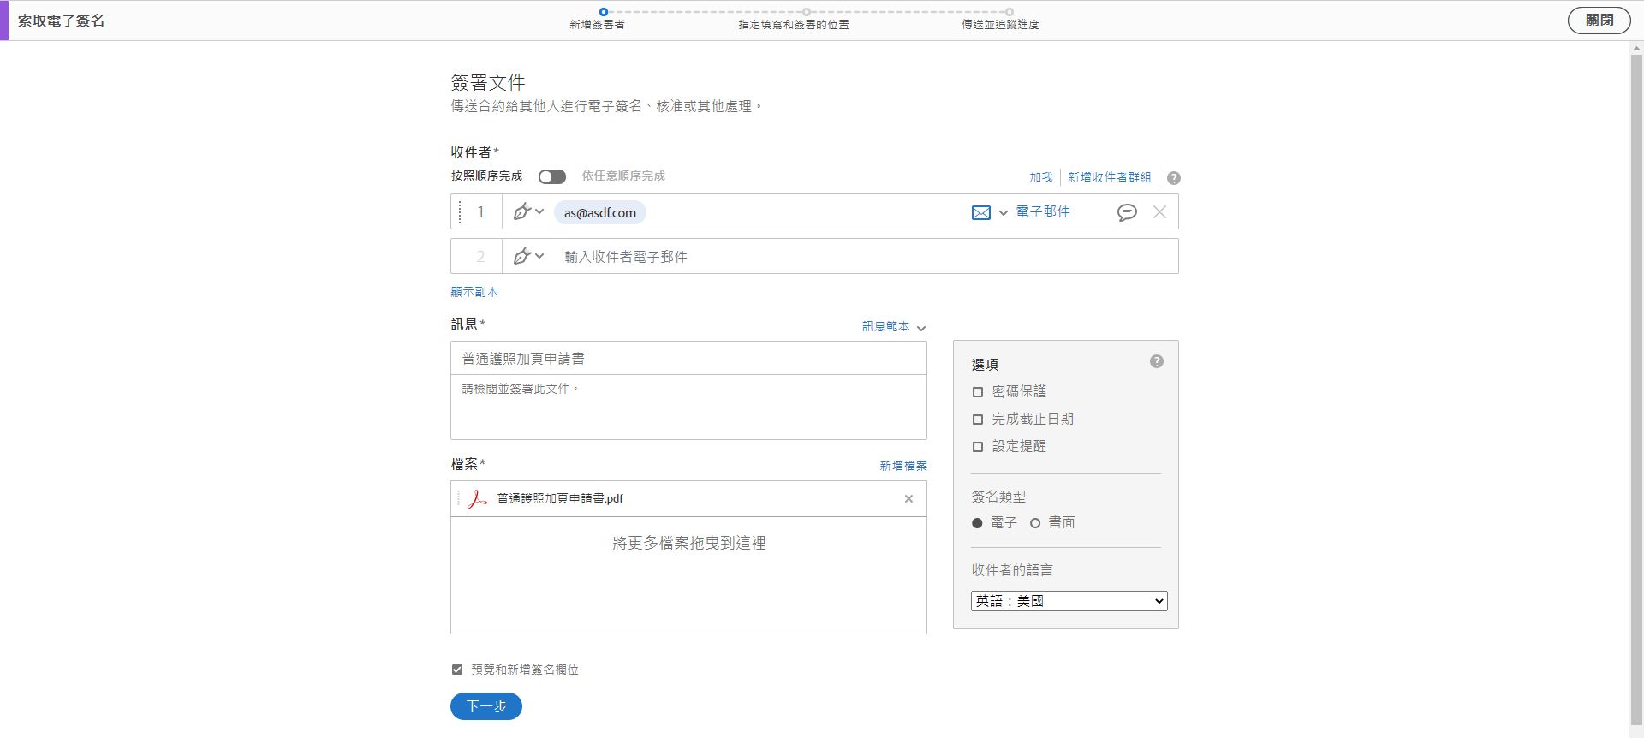Click the signer role pen icon for recipient 2
The image size is (1644, 738).
521,256
